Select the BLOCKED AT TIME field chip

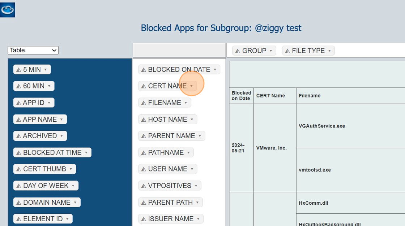pos(52,153)
